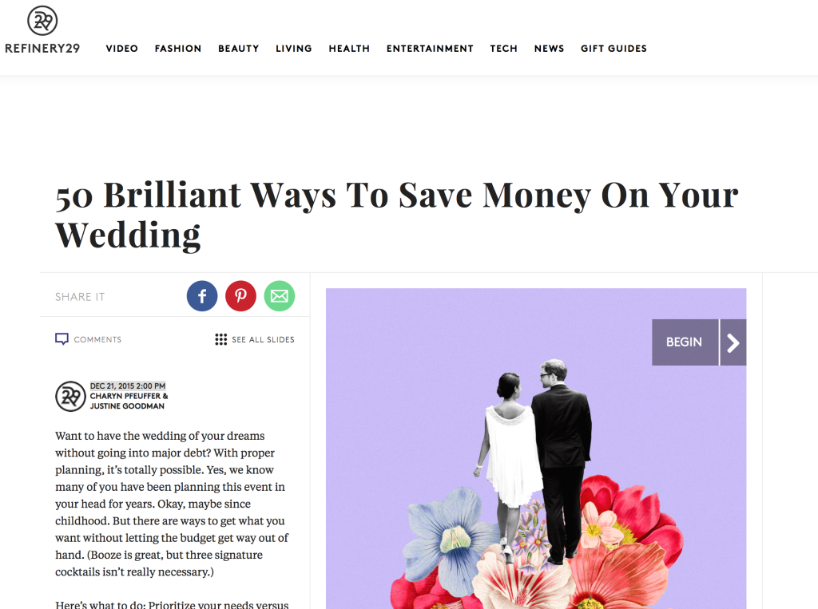Share article on Pinterest
818x609 pixels.
[240, 296]
